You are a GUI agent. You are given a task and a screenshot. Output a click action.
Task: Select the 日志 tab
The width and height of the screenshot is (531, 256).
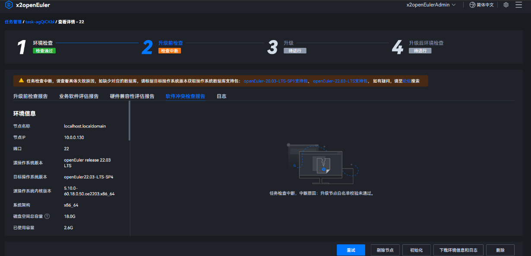(221, 96)
